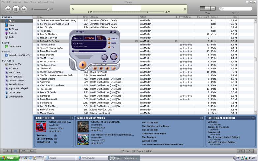Uncheck the checkbox for Blood Brothers
Viewport: 258px width, 161px height.
point(38,55)
